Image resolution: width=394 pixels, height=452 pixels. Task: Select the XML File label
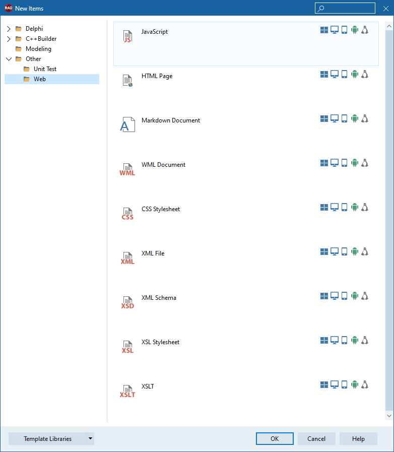click(153, 253)
